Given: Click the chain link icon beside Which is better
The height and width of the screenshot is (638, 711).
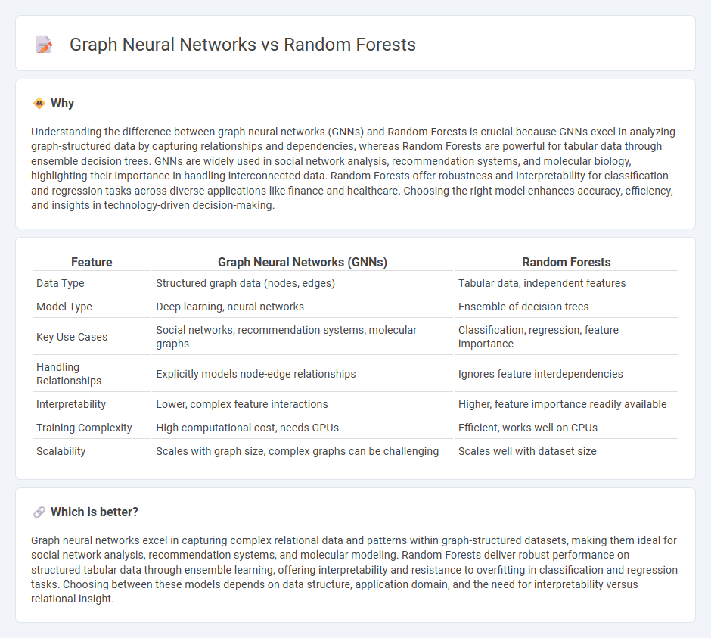Looking at the screenshot, I should point(39,512).
